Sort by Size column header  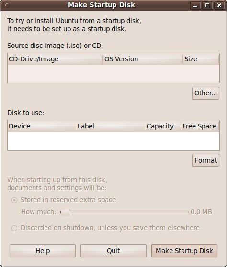pyautogui.click(x=201, y=59)
